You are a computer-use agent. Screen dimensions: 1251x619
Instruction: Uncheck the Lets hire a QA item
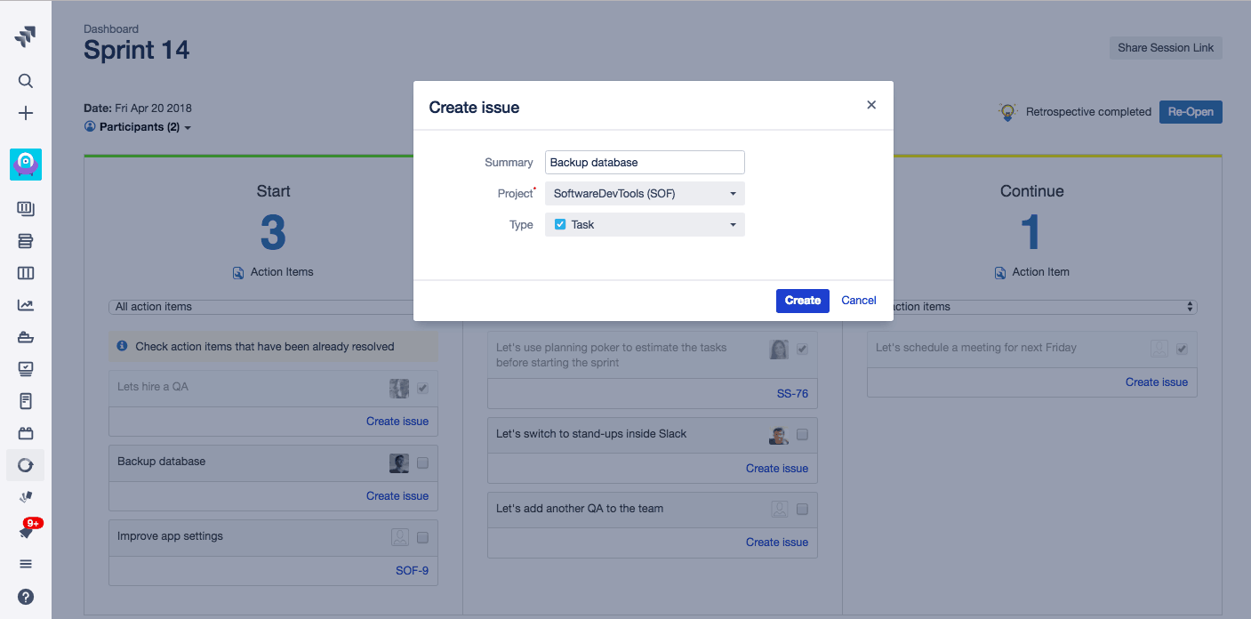click(422, 388)
